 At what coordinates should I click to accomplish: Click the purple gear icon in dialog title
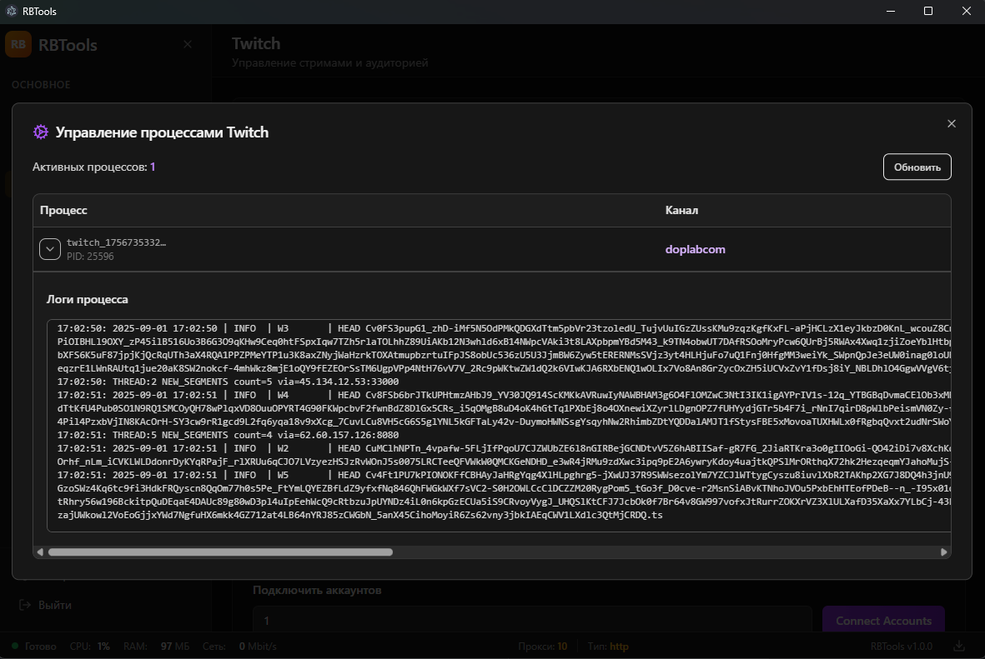pyautogui.click(x=41, y=132)
